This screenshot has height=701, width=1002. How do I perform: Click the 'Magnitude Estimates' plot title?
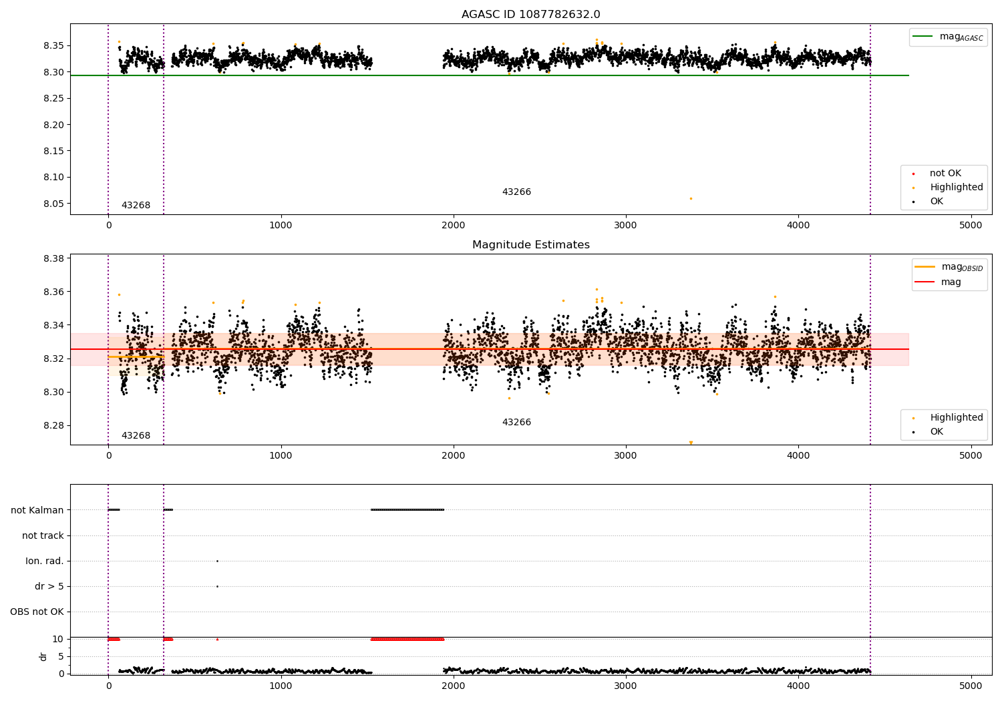(530, 245)
